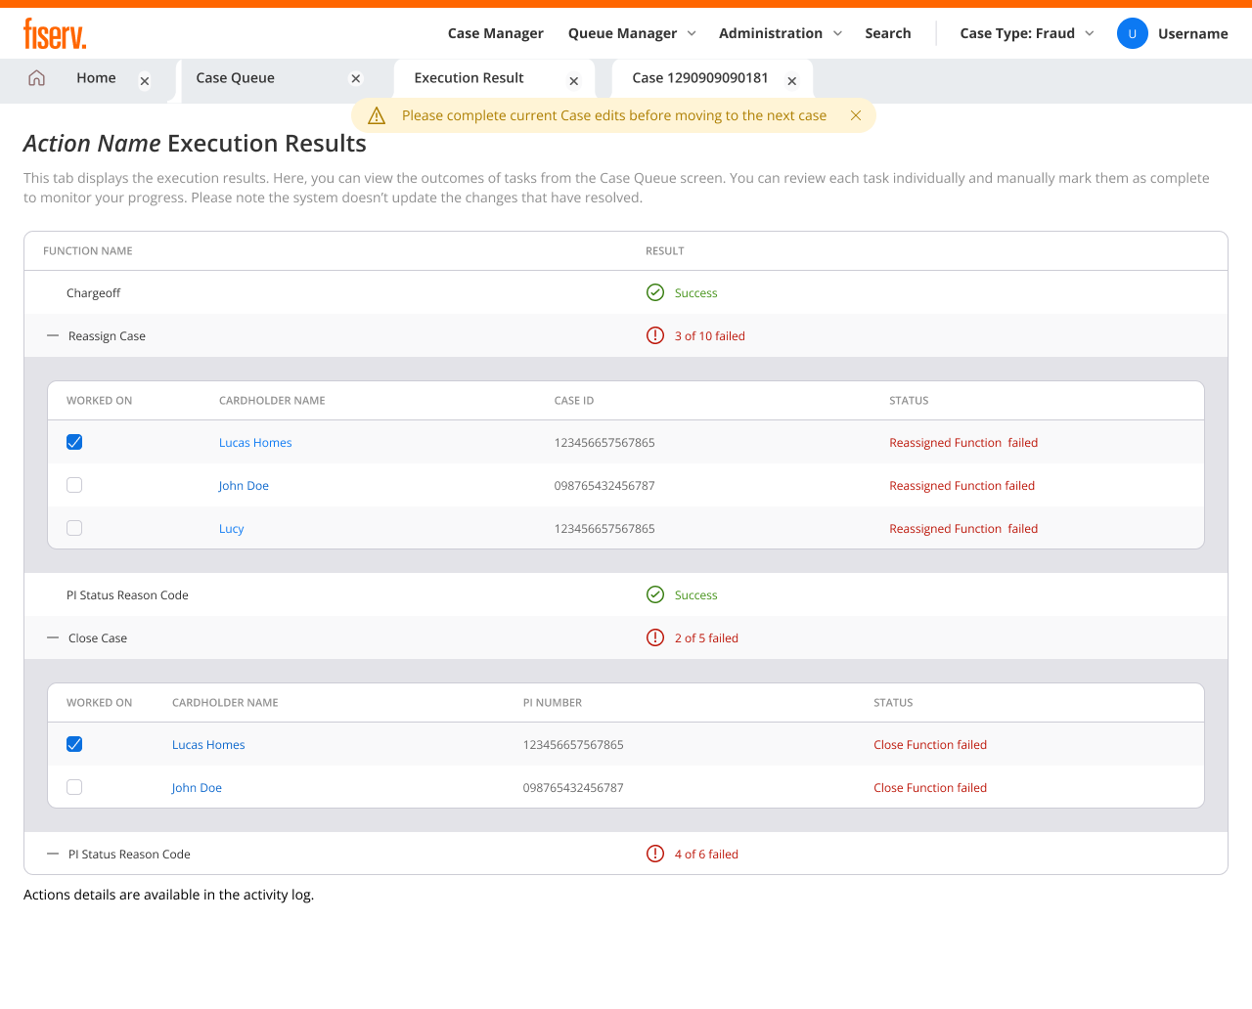Click the CASE ID column header

574,400
